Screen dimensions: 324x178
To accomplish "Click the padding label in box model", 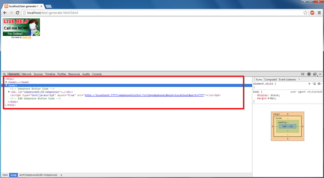I will point(282,122).
